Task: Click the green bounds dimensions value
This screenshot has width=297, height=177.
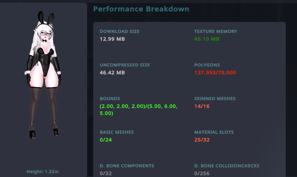Action: point(138,110)
